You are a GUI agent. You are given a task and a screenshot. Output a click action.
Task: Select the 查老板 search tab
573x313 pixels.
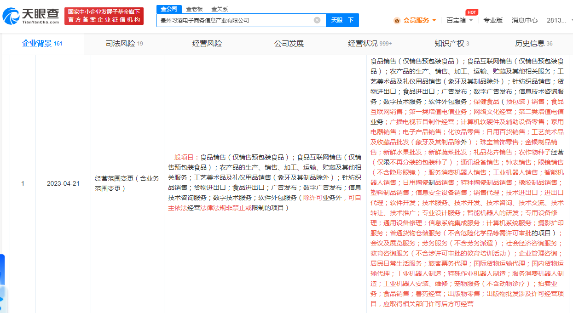[x=194, y=9]
